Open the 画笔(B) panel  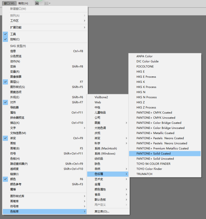pyautogui.click(x=45, y=148)
